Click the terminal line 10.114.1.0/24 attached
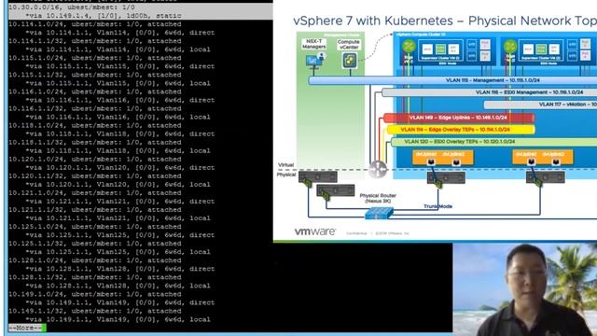This screenshot has width=597, height=336. tap(95, 24)
